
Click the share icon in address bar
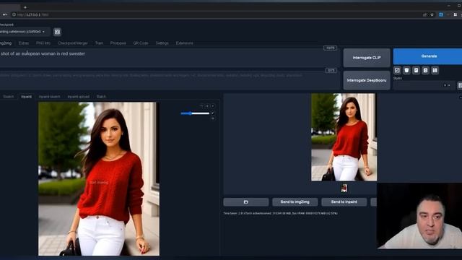click(424, 14)
